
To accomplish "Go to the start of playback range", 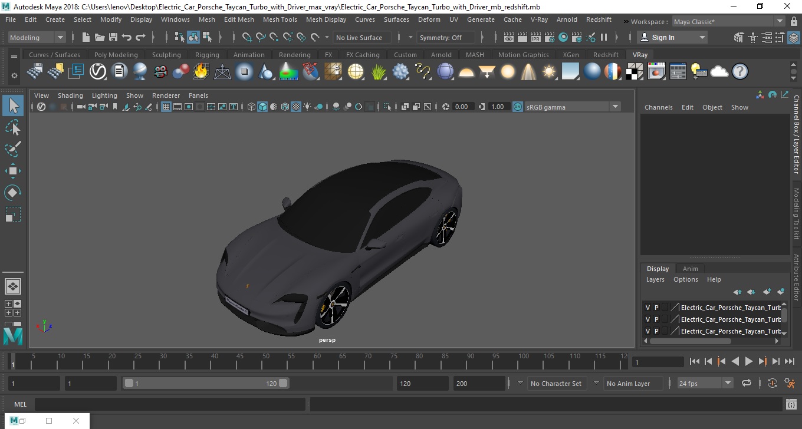I will point(694,361).
